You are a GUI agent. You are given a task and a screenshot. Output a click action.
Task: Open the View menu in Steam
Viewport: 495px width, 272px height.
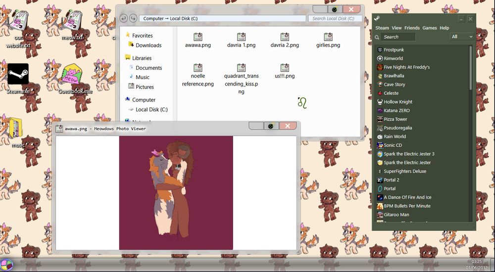[396, 28]
